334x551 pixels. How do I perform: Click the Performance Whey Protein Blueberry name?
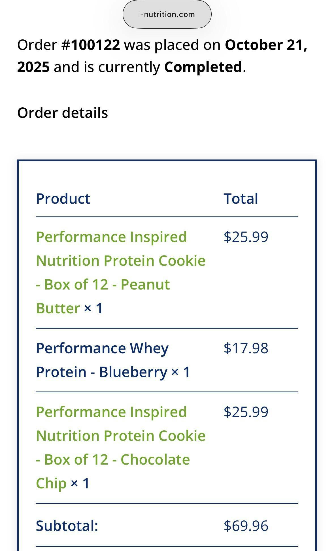102,360
